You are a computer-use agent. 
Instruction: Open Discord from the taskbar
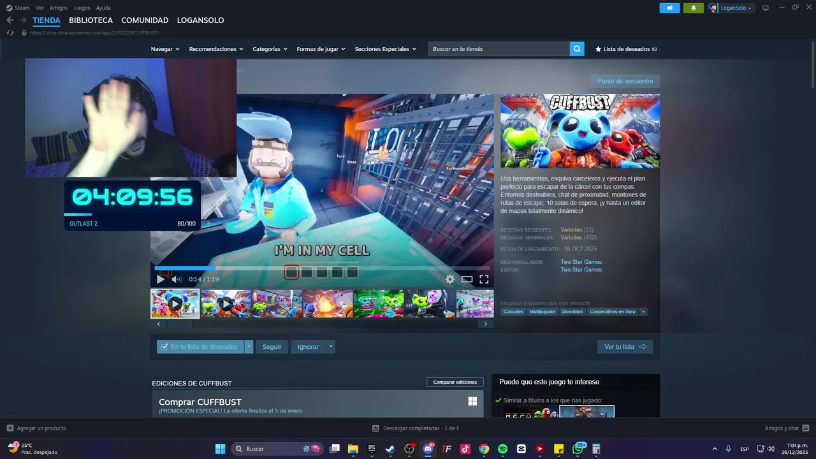point(428,449)
